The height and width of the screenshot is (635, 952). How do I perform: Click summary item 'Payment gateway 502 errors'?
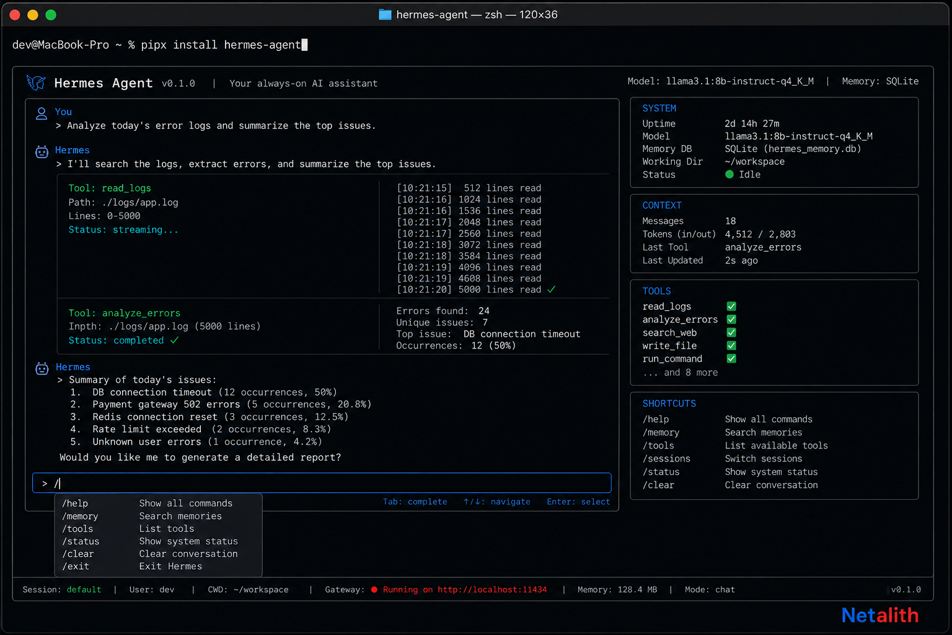coord(166,404)
